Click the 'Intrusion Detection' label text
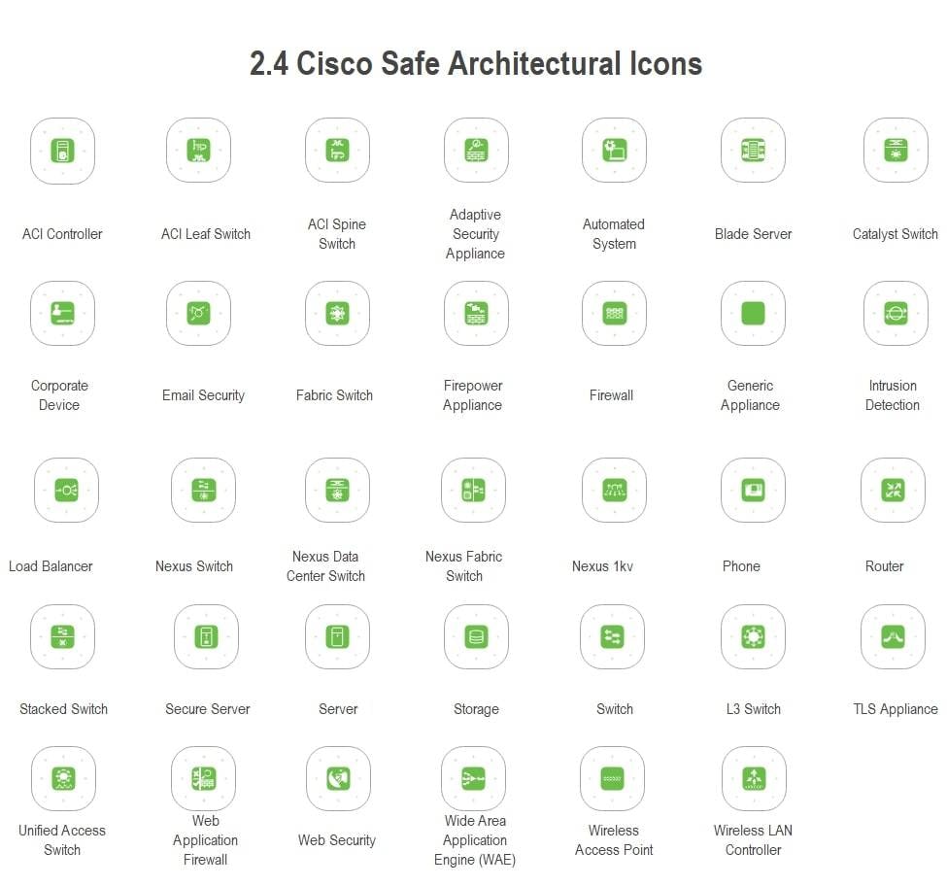The image size is (947, 886). pos(892,395)
